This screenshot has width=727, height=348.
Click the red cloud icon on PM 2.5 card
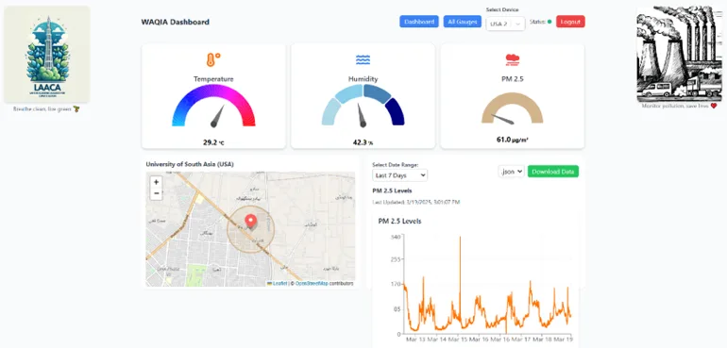(x=513, y=59)
